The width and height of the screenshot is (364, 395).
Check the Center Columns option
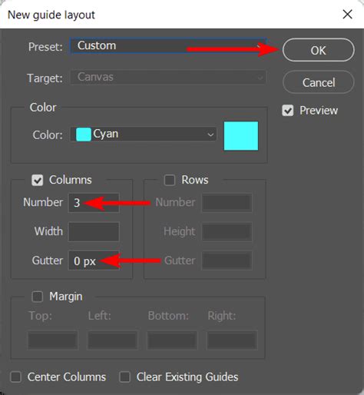pyautogui.click(x=16, y=377)
